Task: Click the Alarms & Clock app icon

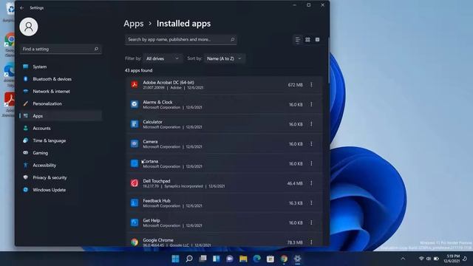Action: pyautogui.click(x=135, y=104)
